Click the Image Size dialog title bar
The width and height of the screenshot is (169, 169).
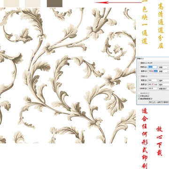pos(153,58)
